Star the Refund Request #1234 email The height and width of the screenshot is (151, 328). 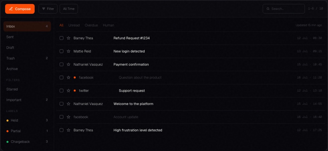coord(69,38)
